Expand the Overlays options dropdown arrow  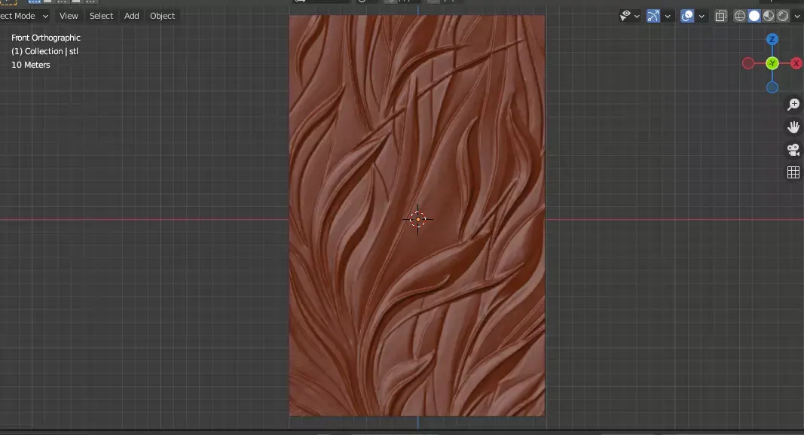pyautogui.click(x=702, y=17)
